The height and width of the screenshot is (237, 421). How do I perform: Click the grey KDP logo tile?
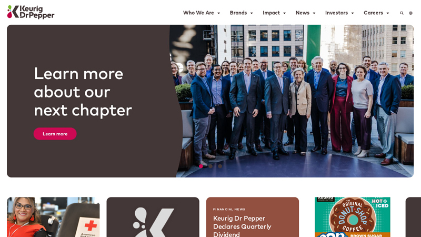(153, 217)
